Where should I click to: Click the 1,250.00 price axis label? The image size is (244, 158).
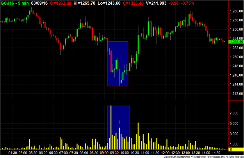(x=236, y=57)
